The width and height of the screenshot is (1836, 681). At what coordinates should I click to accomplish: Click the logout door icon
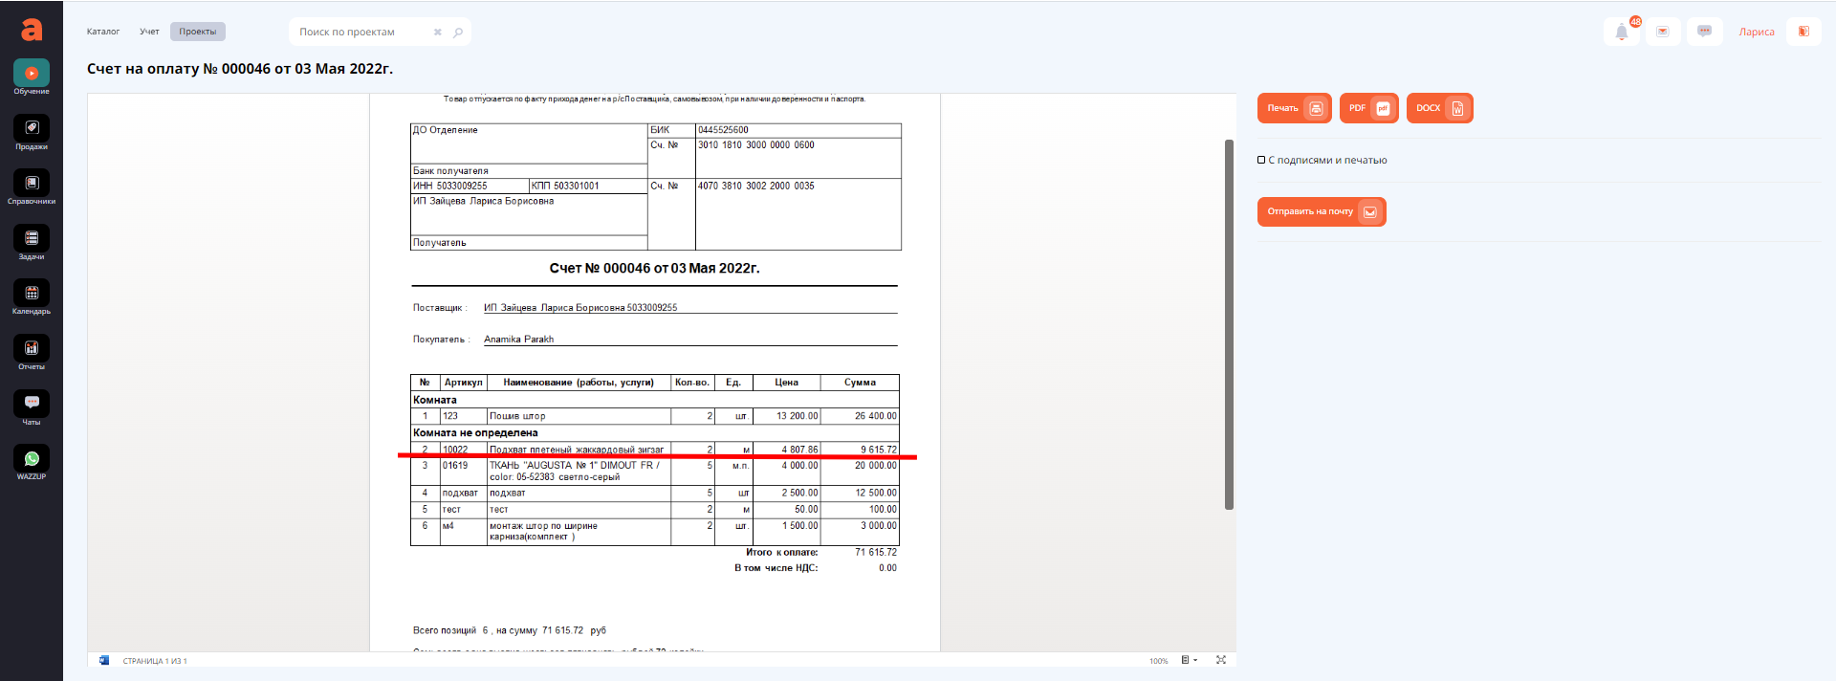click(x=1803, y=32)
